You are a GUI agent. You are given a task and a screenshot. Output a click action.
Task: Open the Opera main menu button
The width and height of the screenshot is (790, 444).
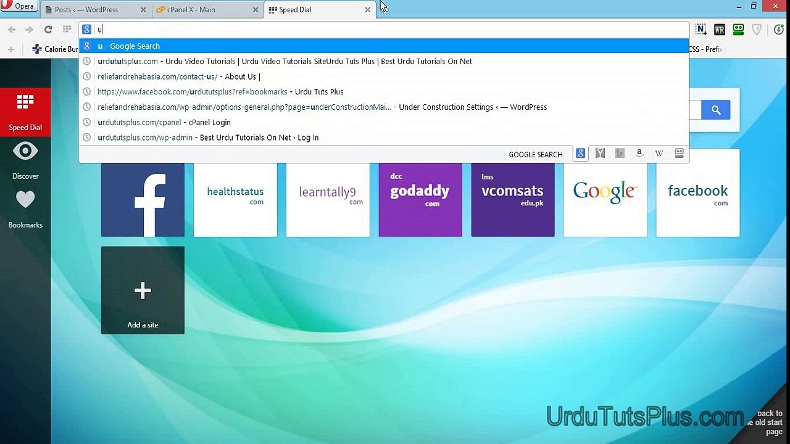[x=19, y=6]
